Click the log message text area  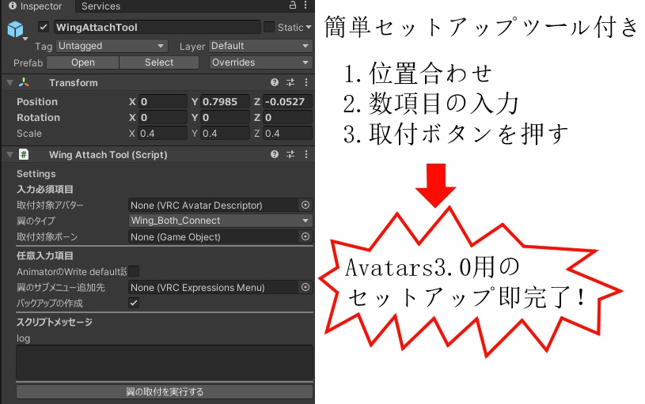[x=165, y=362]
